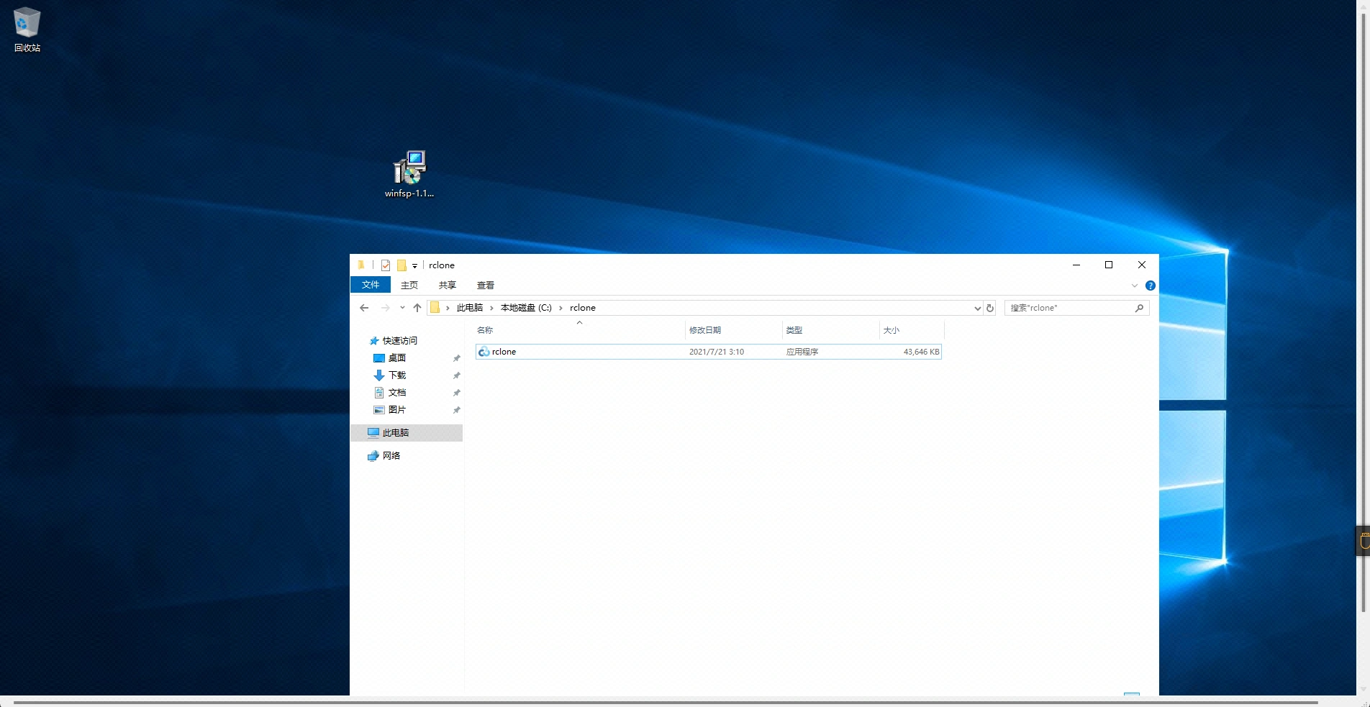The width and height of the screenshot is (1370, 707).
Task: Select the winfsp-1.1 installer desktop icon
Action: click(x=409, y=174)
